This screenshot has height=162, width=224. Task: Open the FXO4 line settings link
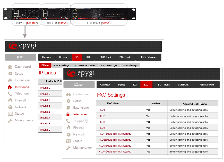pos(102,128)
